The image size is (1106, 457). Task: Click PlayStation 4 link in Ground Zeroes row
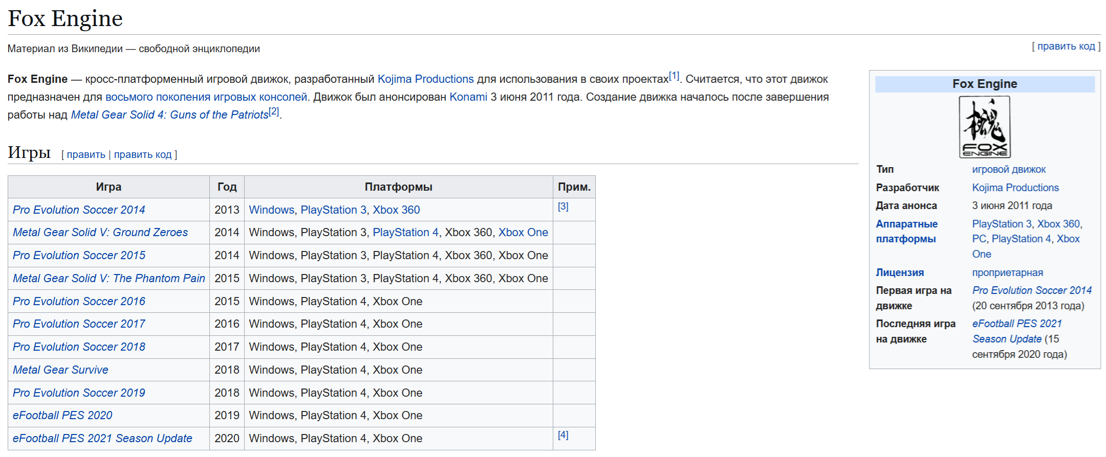click(406, 233)
